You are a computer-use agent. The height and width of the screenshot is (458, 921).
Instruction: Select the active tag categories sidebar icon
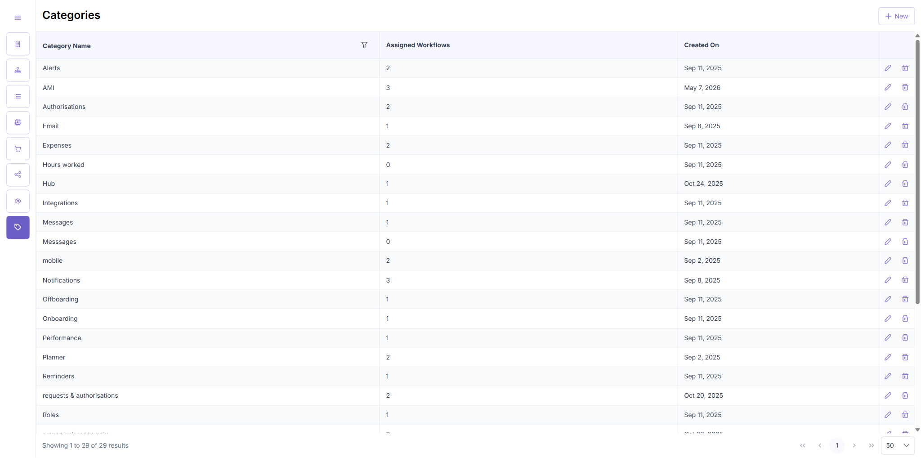[18, 227]
